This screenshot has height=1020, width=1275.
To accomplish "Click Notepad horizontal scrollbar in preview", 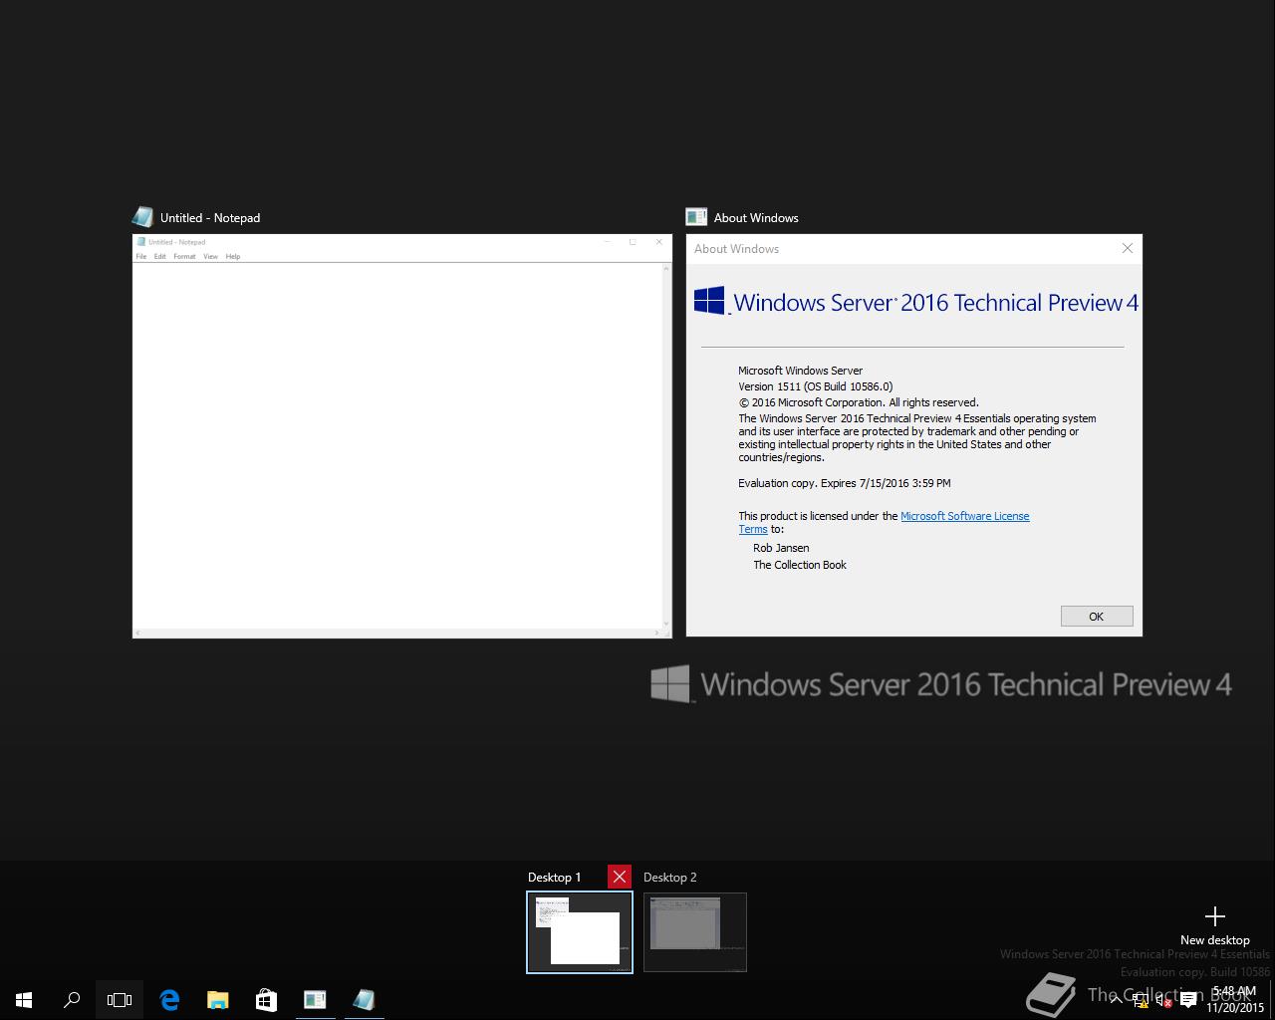I will point(397,634).
